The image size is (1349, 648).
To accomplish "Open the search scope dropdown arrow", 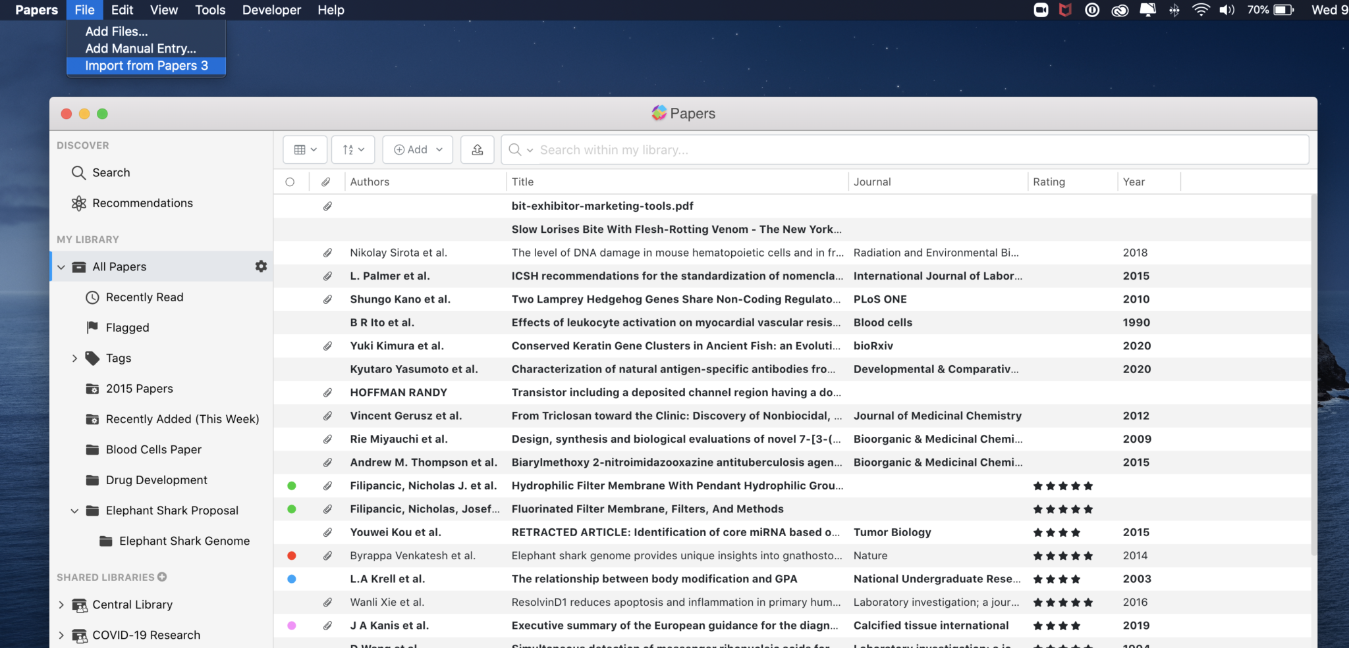I will tap(530, 151).
